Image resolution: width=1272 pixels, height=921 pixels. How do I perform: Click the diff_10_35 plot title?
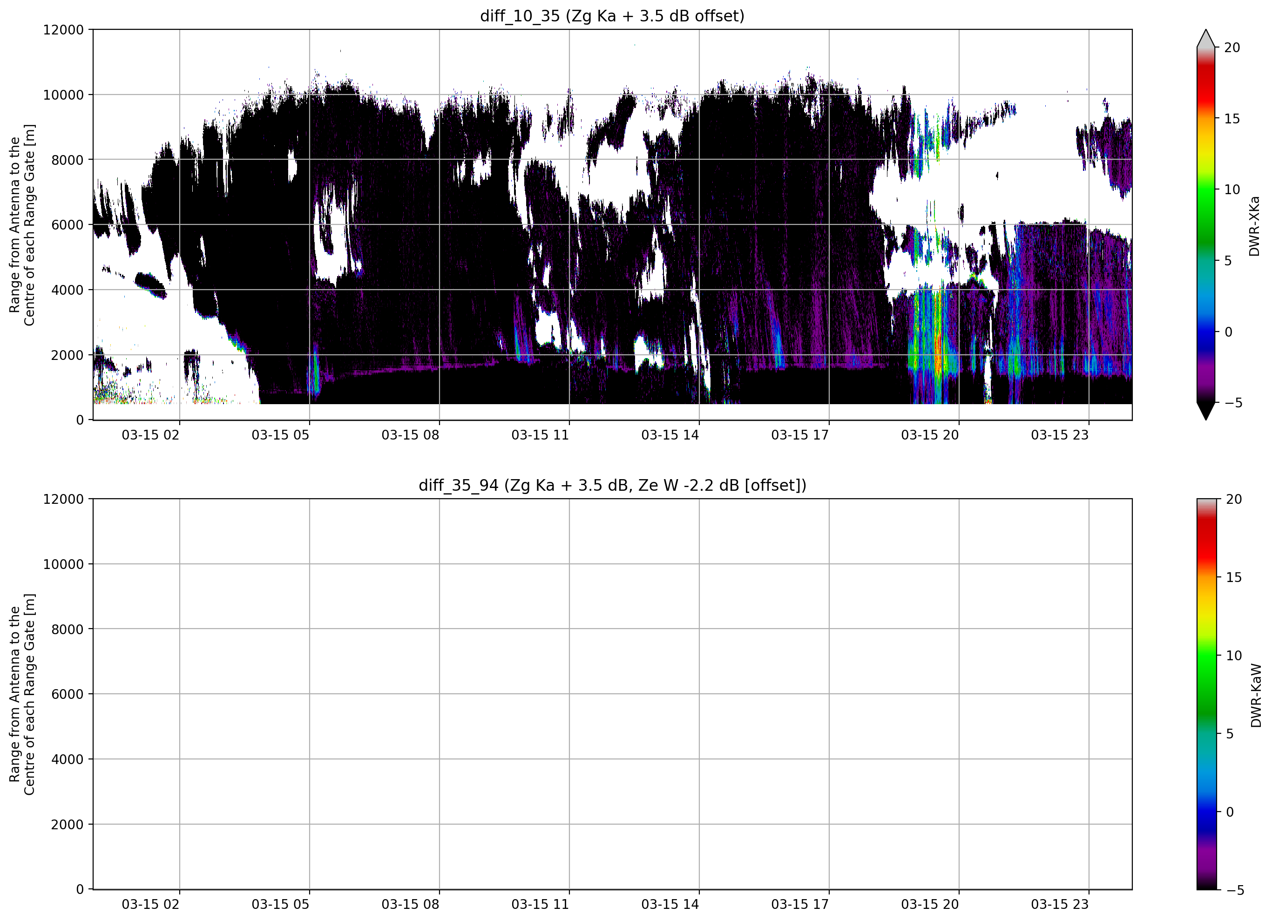[612, 16]
